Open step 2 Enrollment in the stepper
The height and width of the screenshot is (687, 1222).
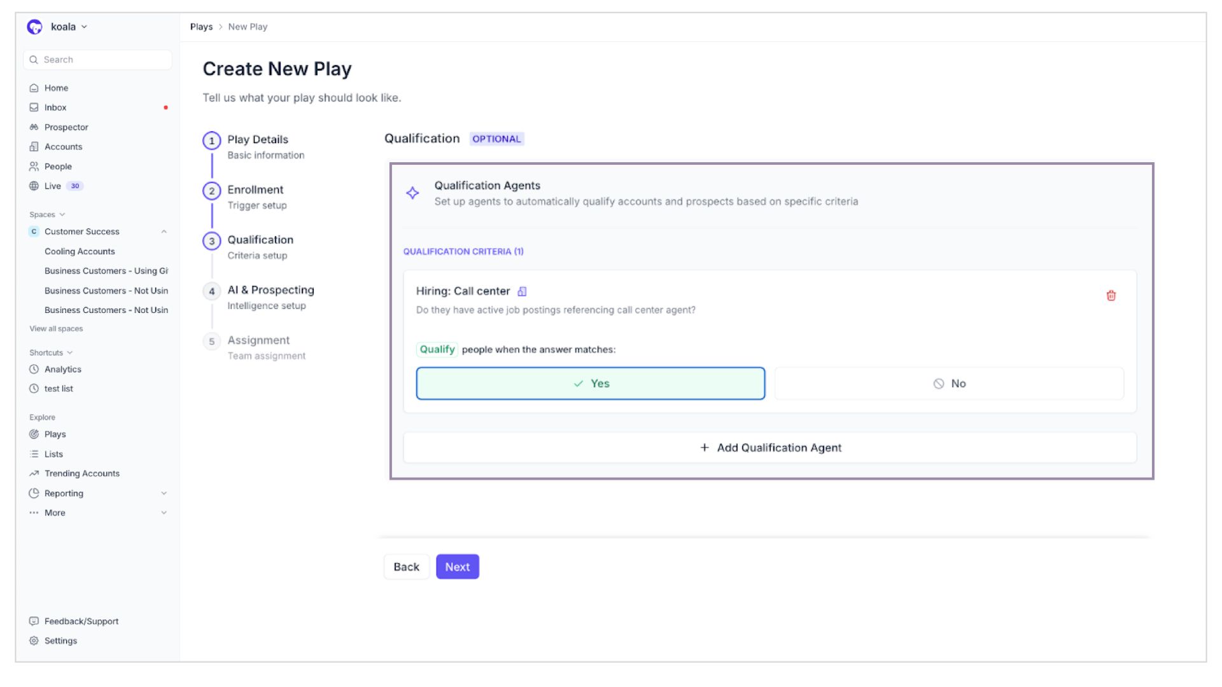pos(255,190)
